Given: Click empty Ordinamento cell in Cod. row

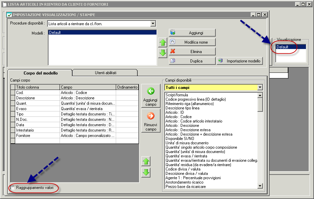Looking at the screenshot, I should (x=127, y=93).
